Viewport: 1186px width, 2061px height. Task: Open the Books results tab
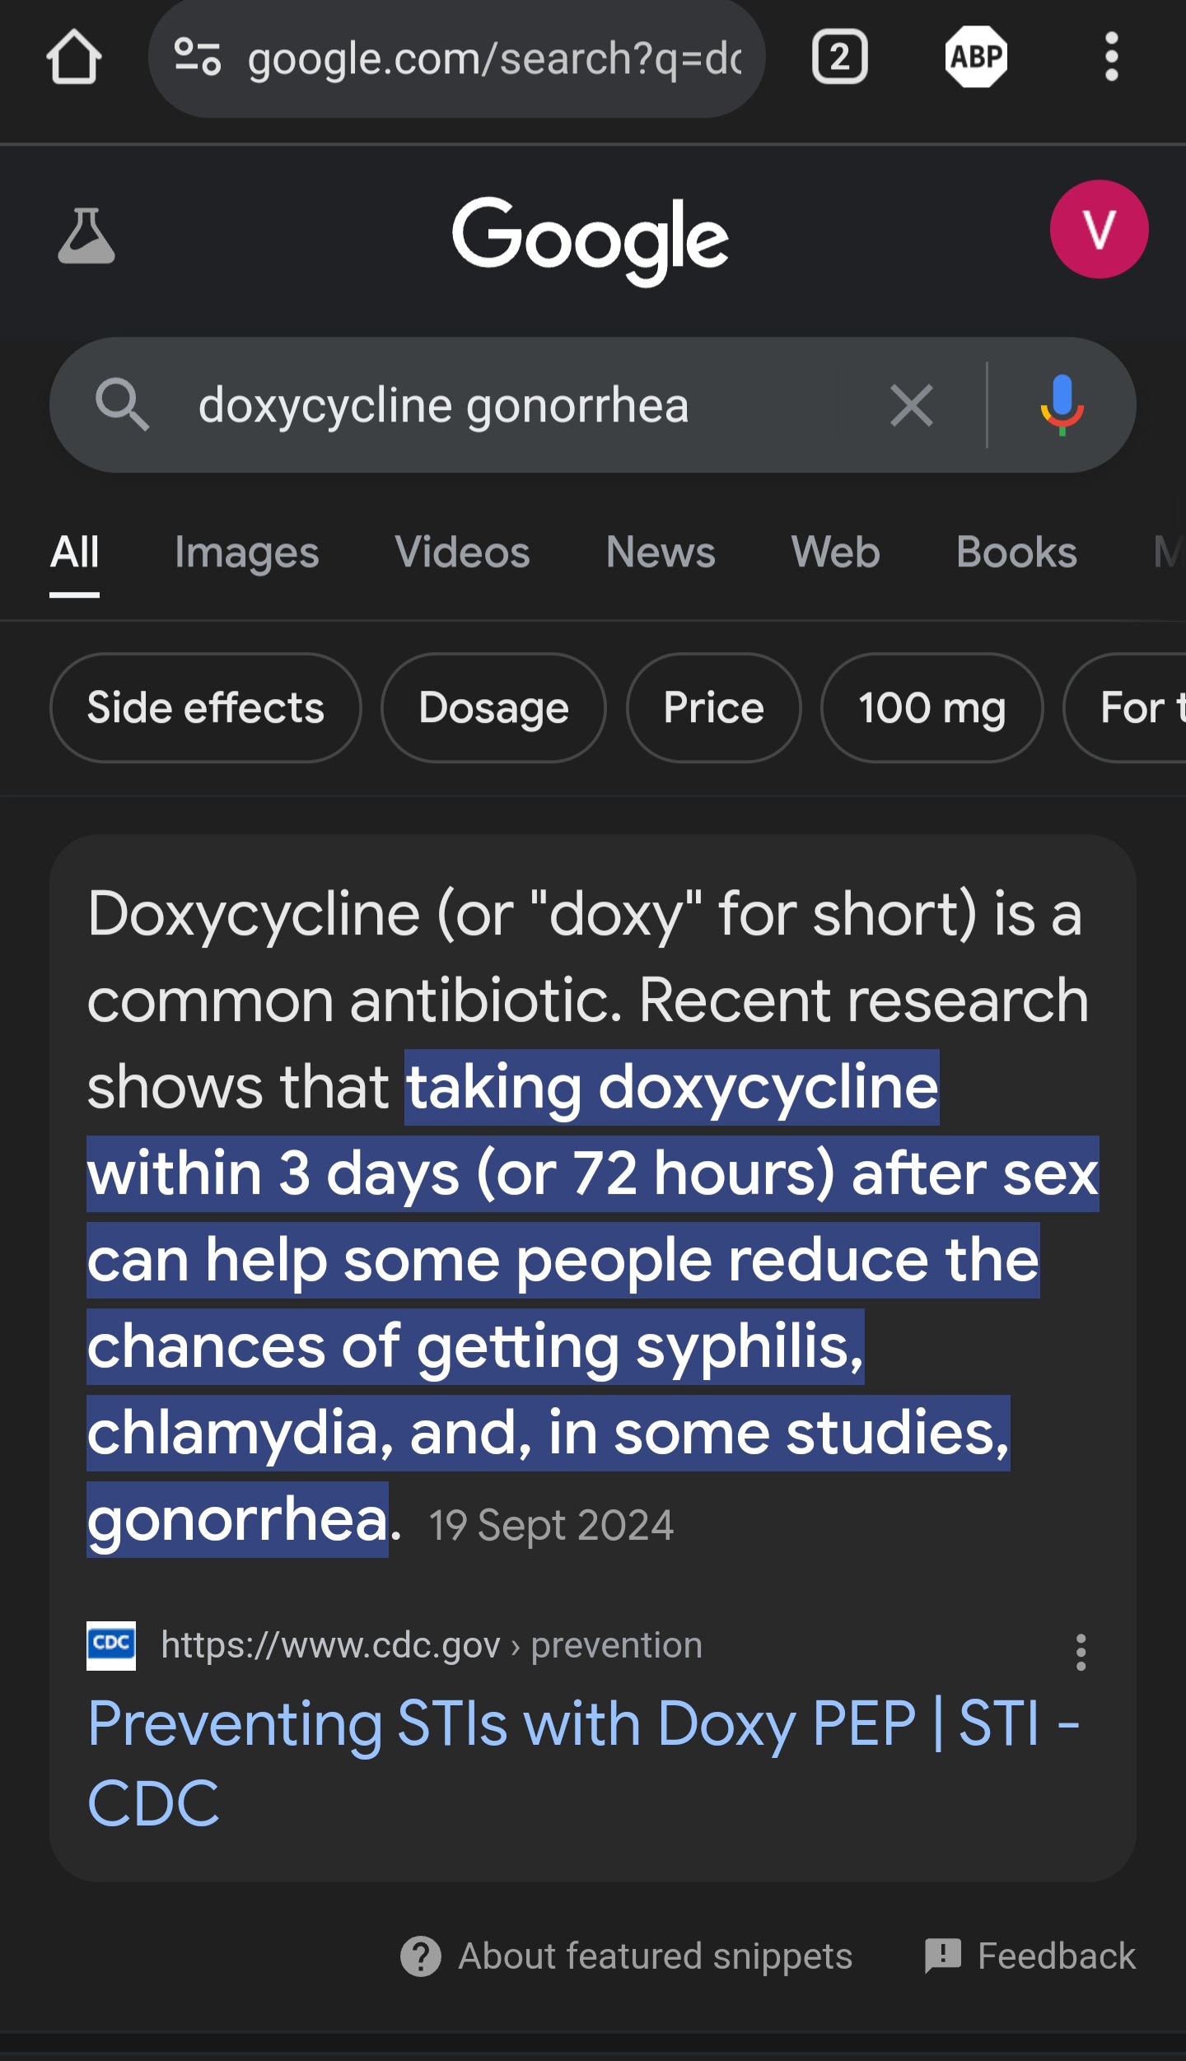1016,553
